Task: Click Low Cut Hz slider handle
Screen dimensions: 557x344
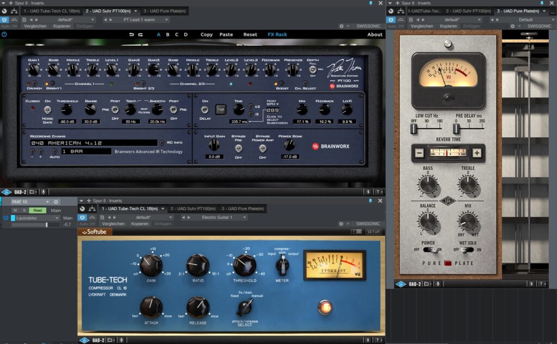Action: click(413, 128)
